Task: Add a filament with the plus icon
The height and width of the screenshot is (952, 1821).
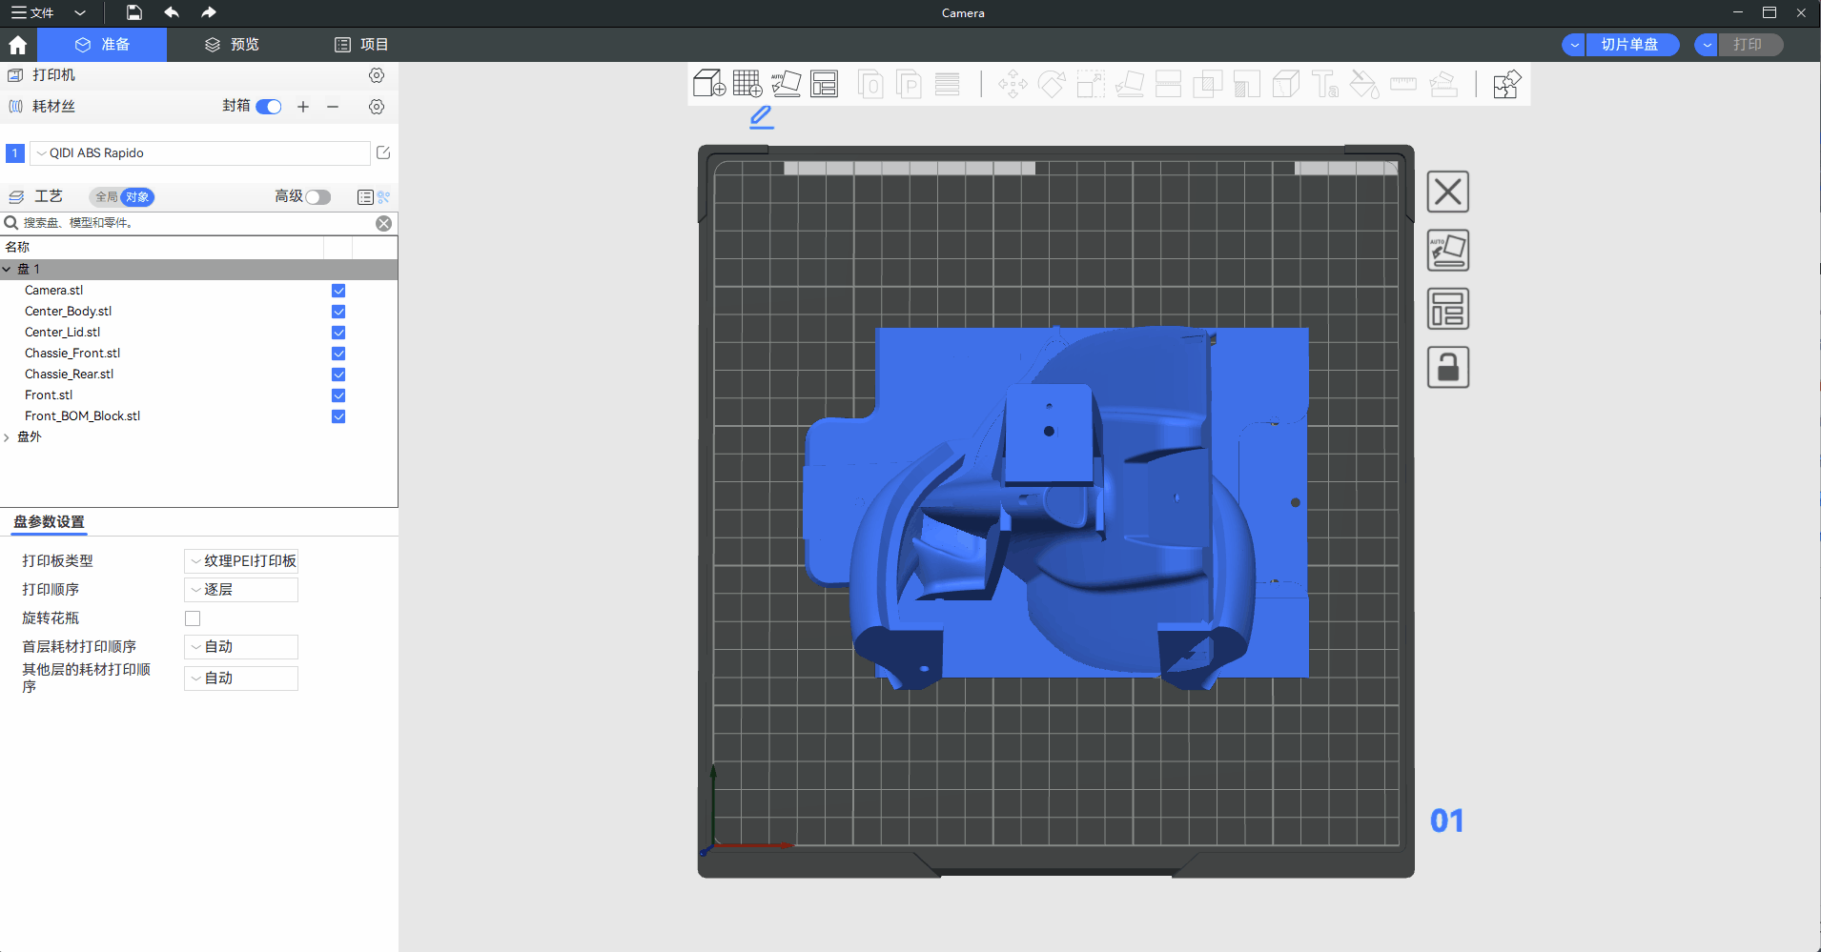Action: pyautogui.click(x=303, y=107)
